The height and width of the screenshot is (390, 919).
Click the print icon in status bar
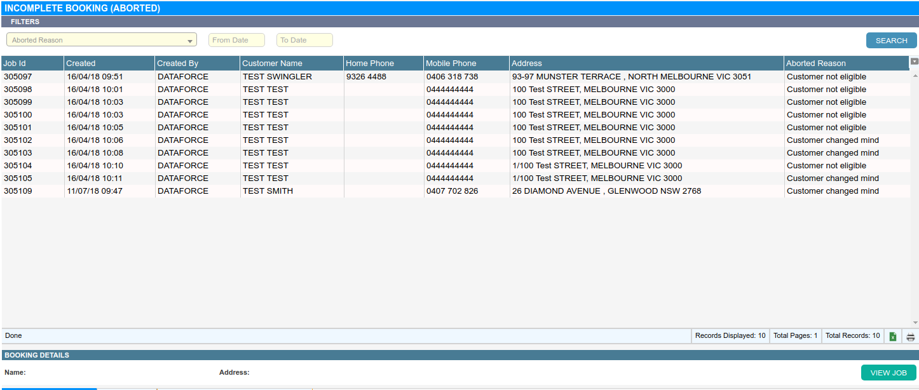point(910,336)
